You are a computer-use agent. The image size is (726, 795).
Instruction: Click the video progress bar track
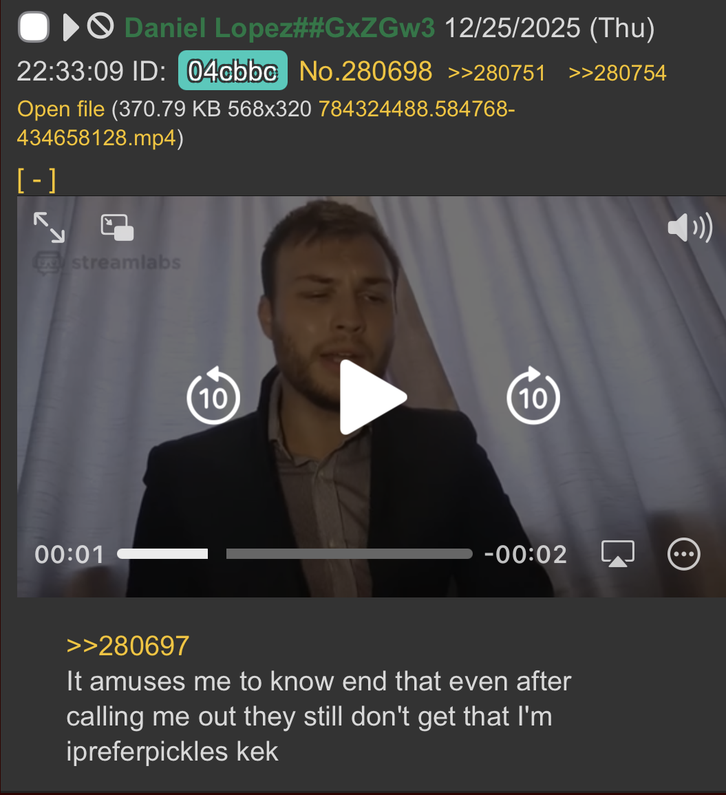(x=295, y=553)
